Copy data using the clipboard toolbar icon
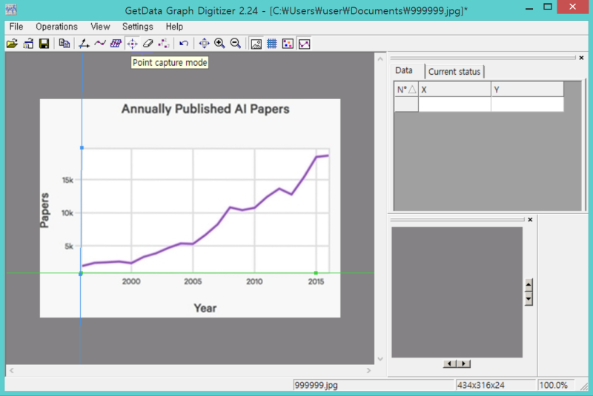The image size is (593, 396). 64,44
